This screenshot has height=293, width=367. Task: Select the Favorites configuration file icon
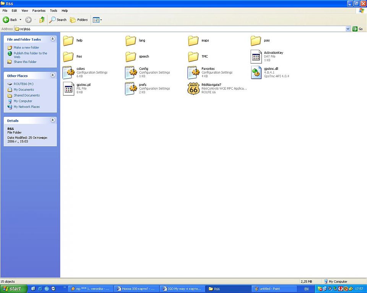[x=193, y=72]
